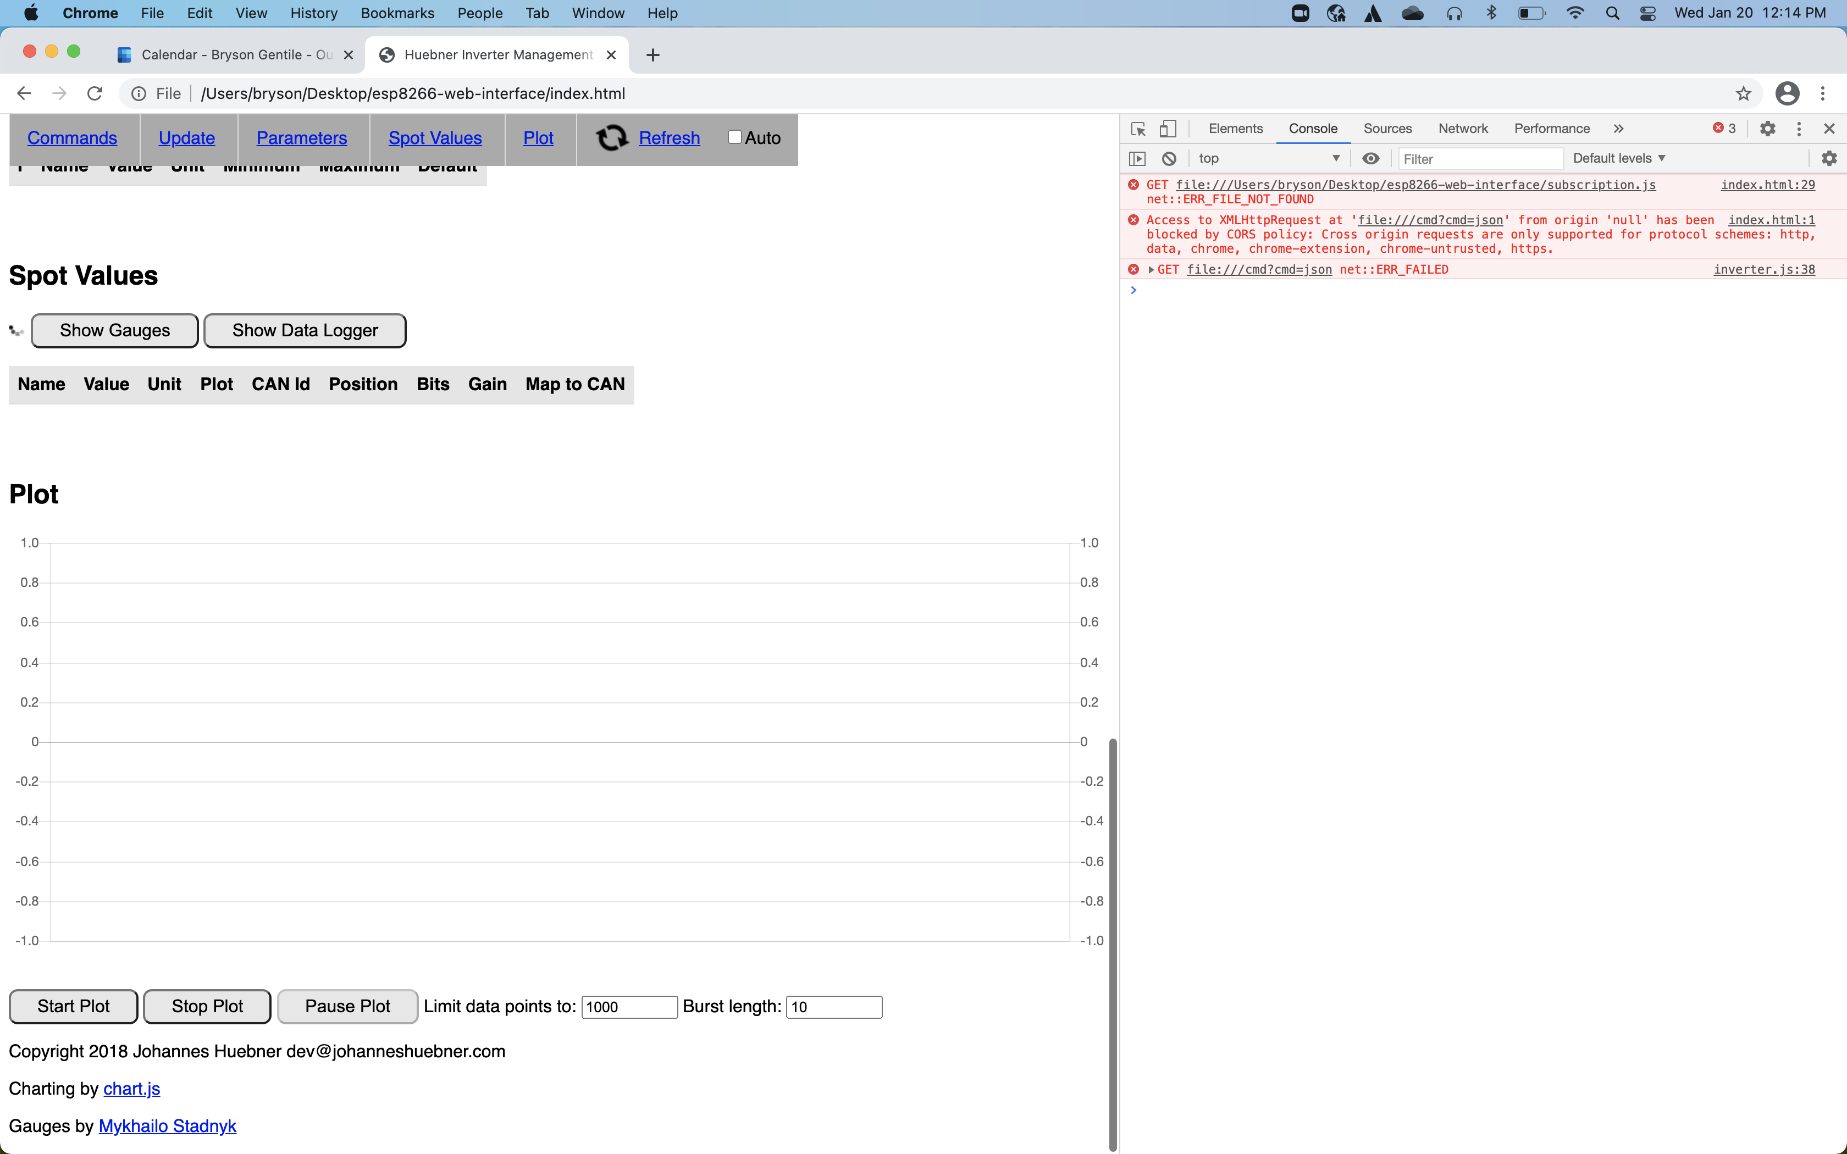Viewport: 1847px width, 1154px height.
Task: Switch to the Network tab
Action: pyautogui.click(x=1462, y=129)
